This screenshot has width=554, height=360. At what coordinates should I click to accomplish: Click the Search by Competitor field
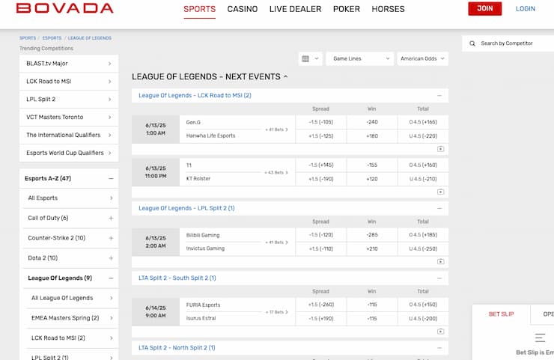(x=513, y=43)
